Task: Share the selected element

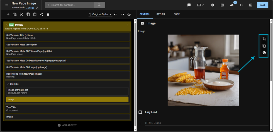Action: (42, 14)
